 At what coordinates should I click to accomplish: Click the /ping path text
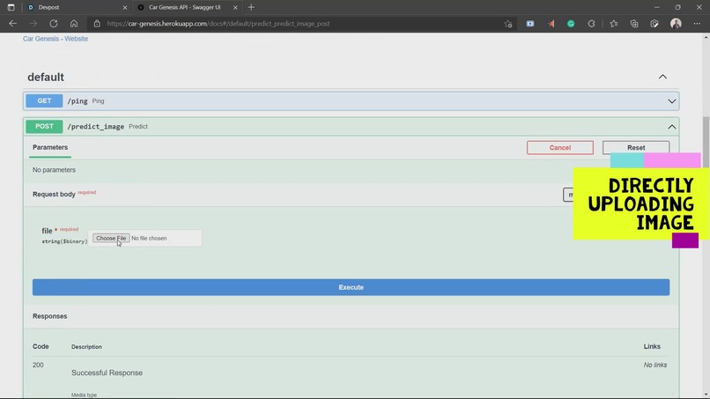click(x=78, y=101)
